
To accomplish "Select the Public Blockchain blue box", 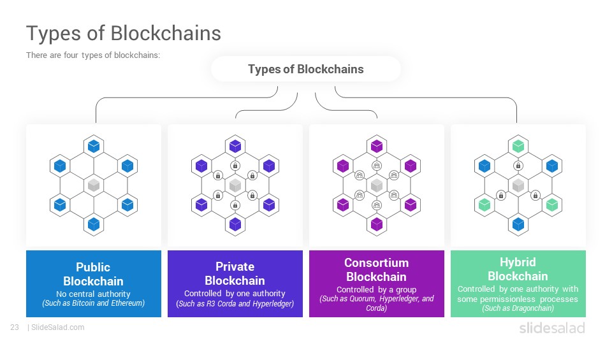I will point(94,283).
